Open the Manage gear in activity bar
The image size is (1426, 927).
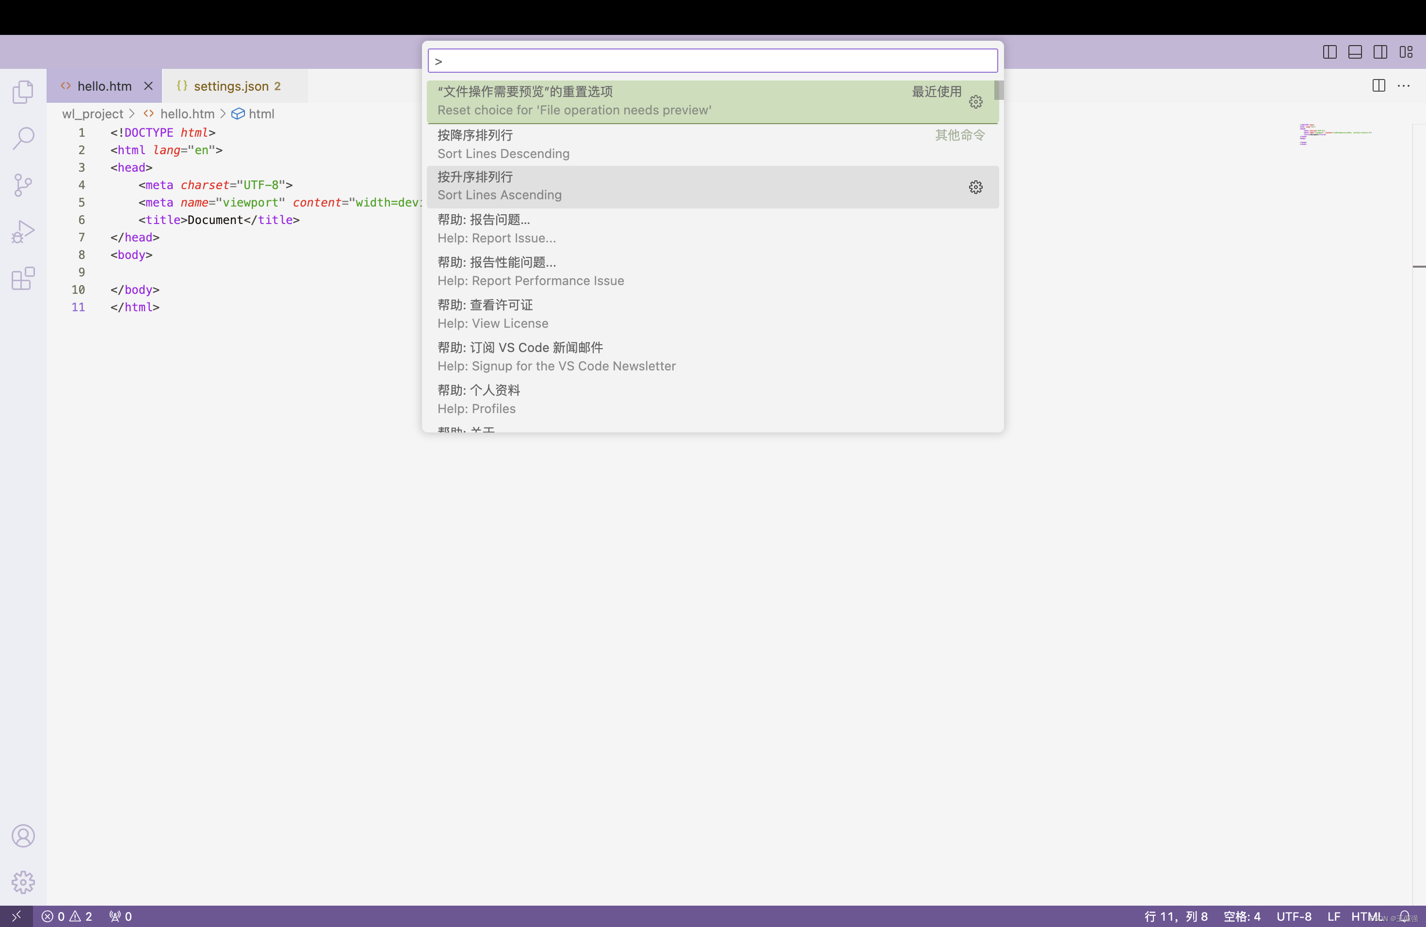coord(23,882)
